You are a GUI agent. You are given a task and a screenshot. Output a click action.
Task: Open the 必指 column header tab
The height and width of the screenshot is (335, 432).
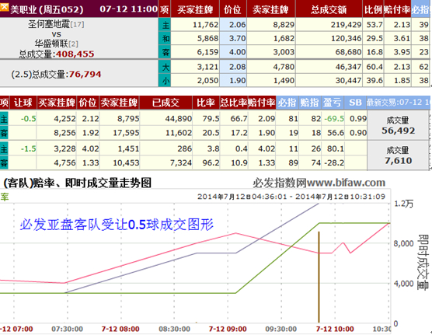click(287, 103)
